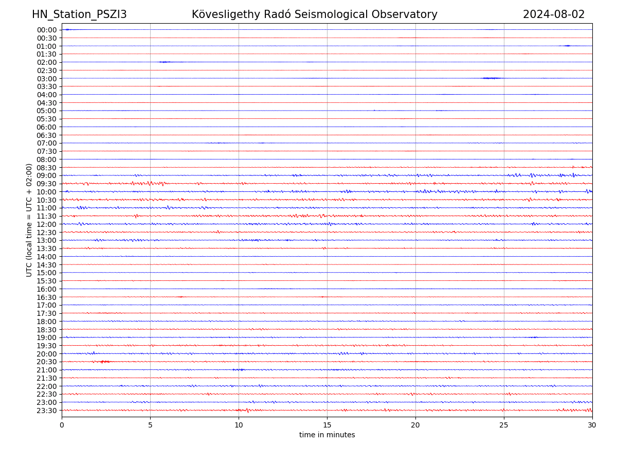Select the 20:30 row time label
Screen dimensions: 617x463
point(46,362)
